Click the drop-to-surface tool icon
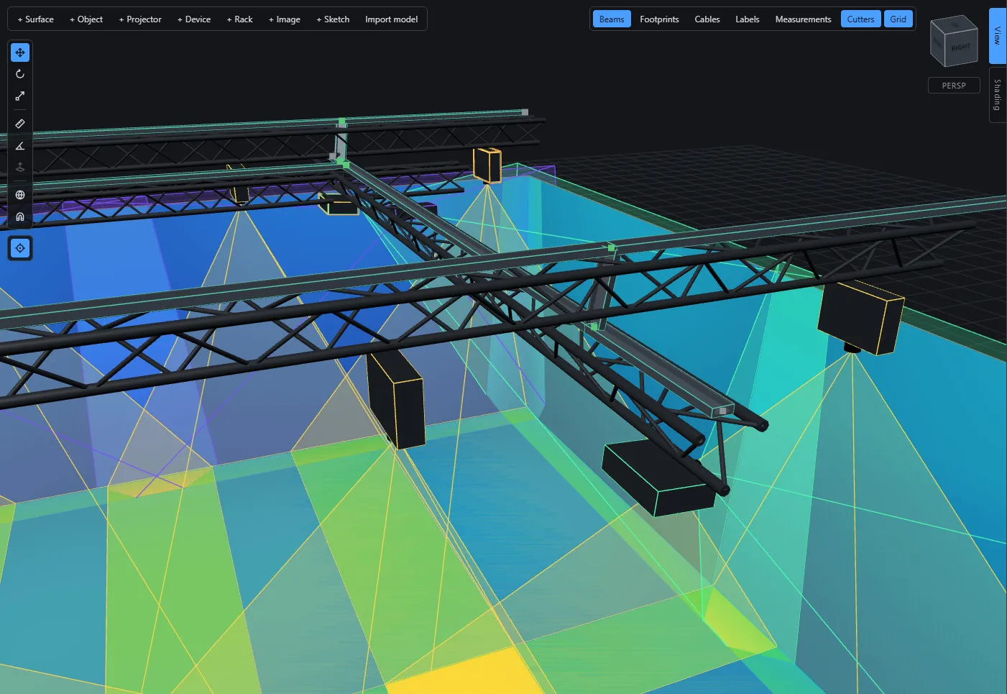Image resolution: width=1007 pixels, height=694 pixels. (x=20, y=167)
